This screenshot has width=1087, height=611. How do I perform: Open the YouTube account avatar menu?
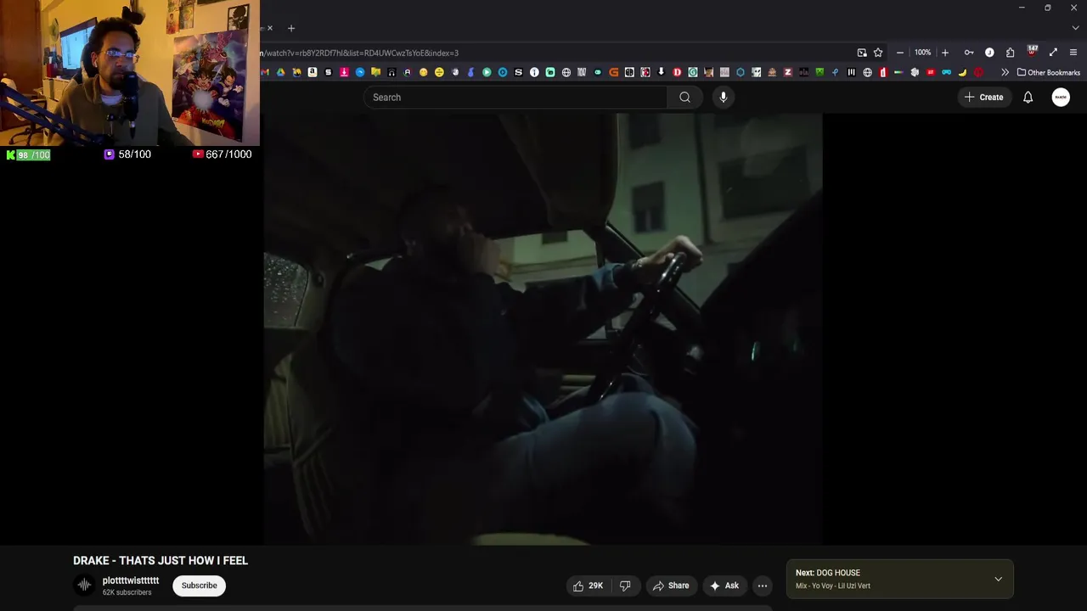coord(1061,97)
